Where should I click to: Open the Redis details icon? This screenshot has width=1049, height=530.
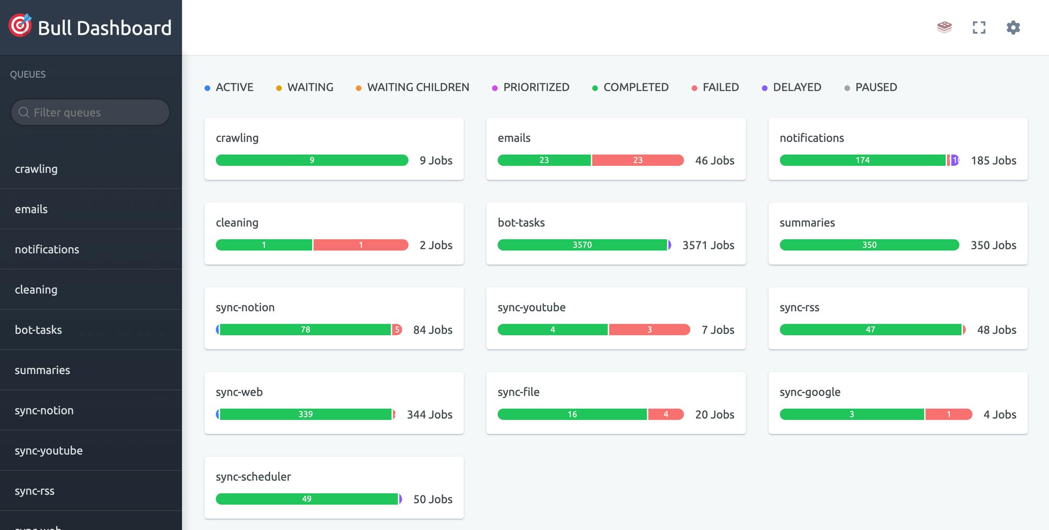pyautogui.click(x=944, y=27)
